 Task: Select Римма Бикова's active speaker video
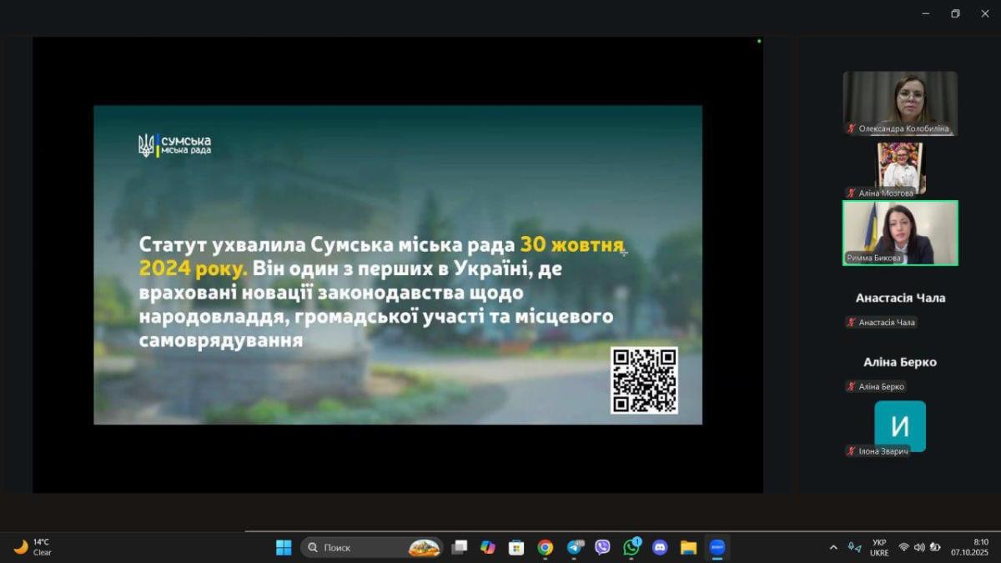(x=899, y=233)
